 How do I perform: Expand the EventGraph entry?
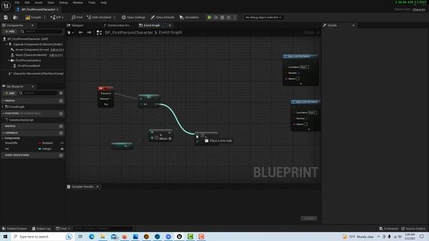[x=3, y=107]
